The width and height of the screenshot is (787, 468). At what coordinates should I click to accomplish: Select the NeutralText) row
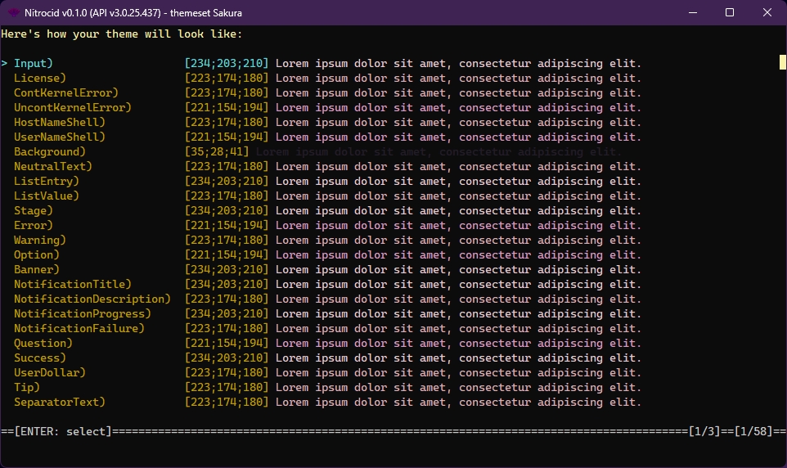point(53,166)
